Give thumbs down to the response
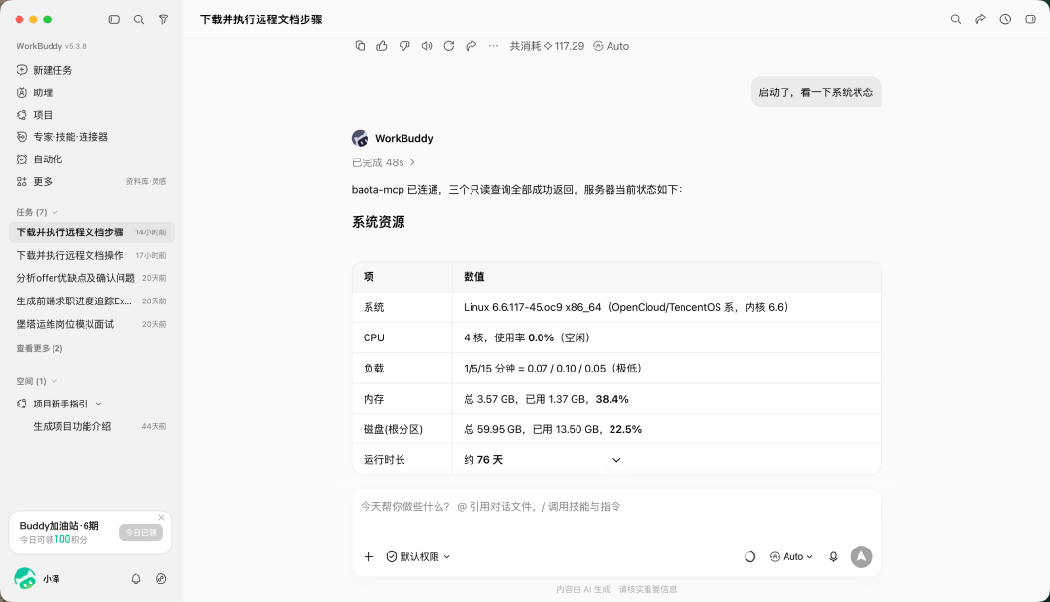The width and height of the screenshot is (1050, 602). point(404,46)
